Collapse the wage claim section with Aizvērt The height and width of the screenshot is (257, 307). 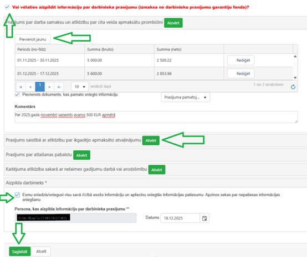tap(173, 23)
